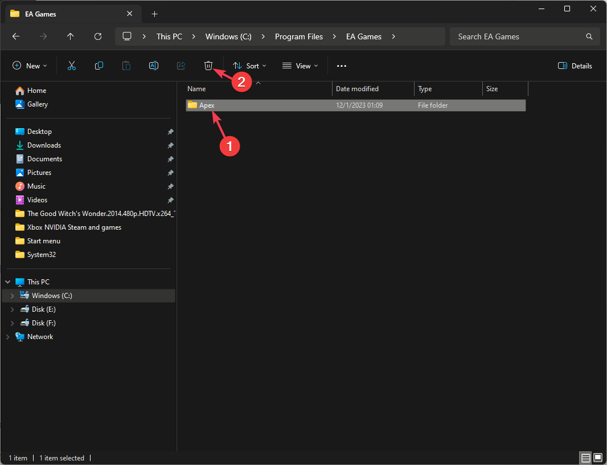Select Disk (F:) in navigation pane

(x=44, y=323)
